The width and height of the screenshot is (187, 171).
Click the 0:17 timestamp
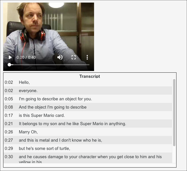9,115
